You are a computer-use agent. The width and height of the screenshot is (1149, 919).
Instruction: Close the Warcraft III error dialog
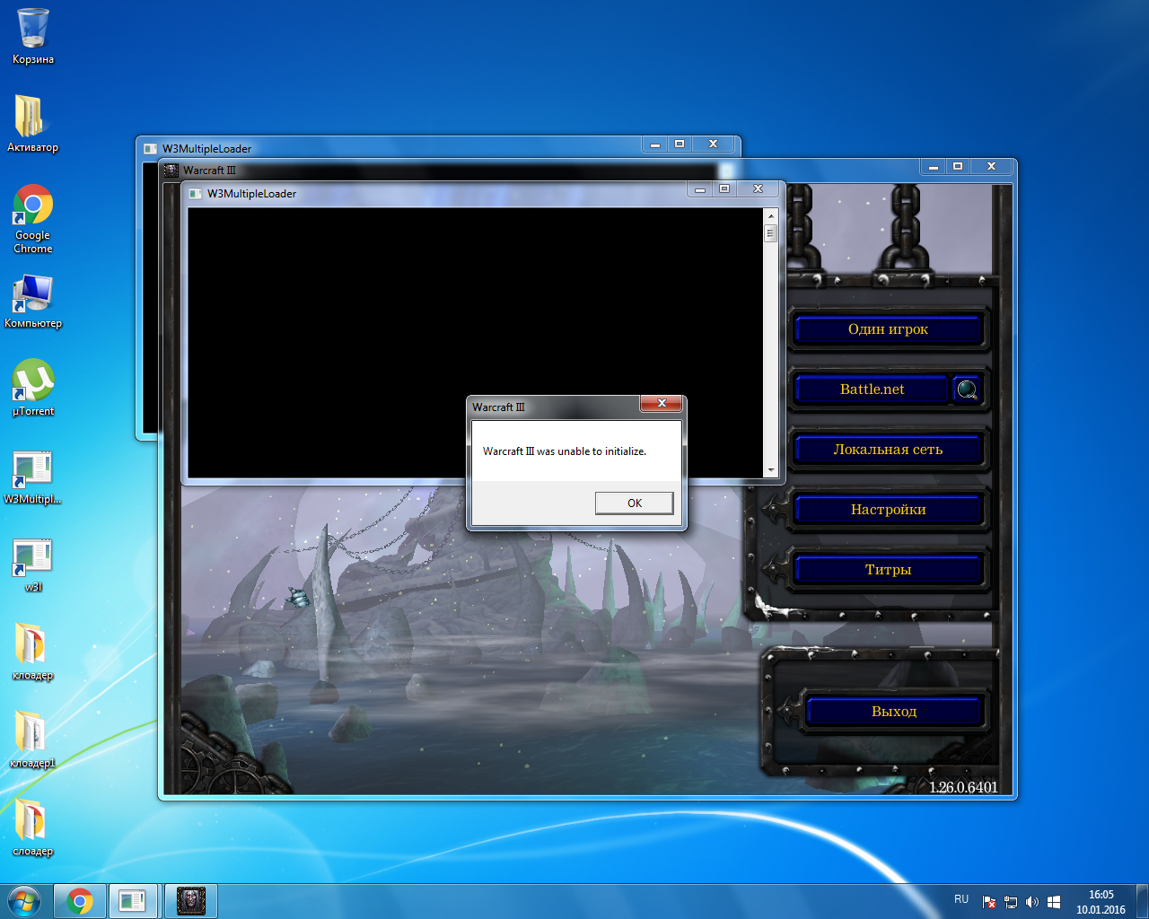click(662, 404)
